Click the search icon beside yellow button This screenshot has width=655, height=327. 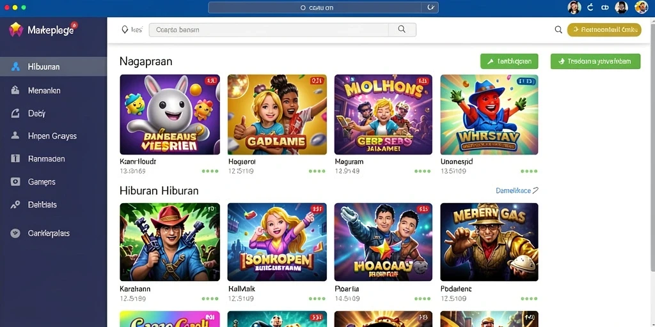[x=558, y=29]
